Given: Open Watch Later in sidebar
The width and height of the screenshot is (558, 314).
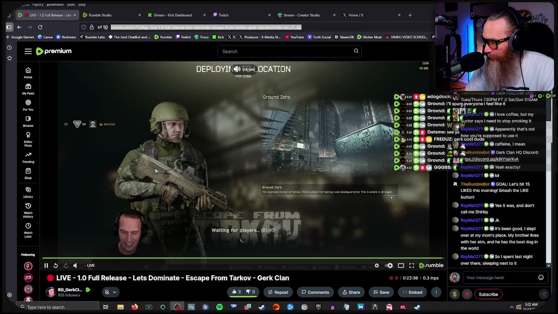Looking at the screenshot, I should 28,230.
